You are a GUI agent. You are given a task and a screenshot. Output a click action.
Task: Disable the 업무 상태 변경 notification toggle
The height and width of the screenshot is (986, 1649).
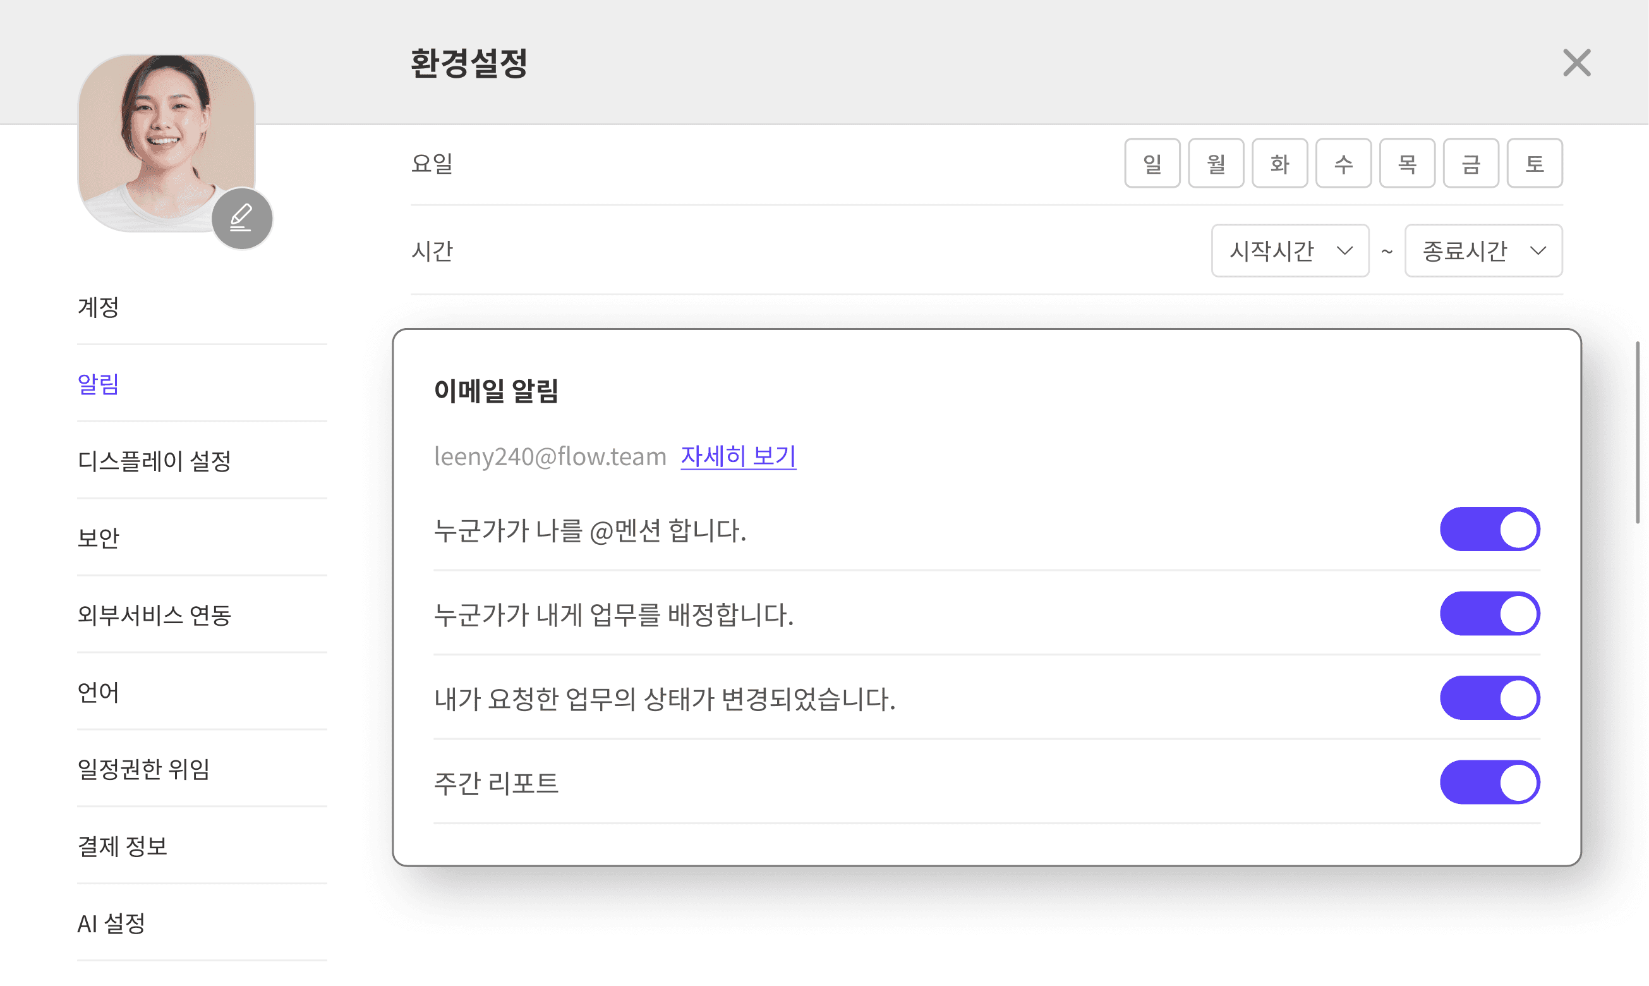1489,698
